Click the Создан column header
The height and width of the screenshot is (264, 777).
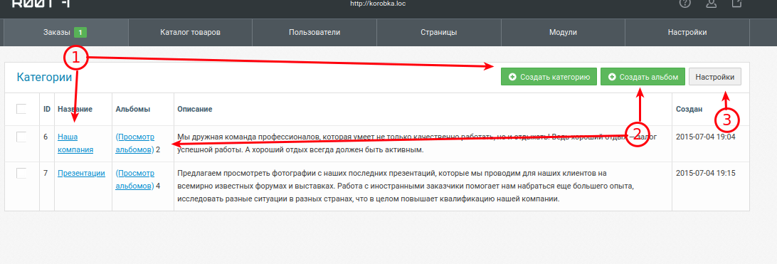point(689,109)
